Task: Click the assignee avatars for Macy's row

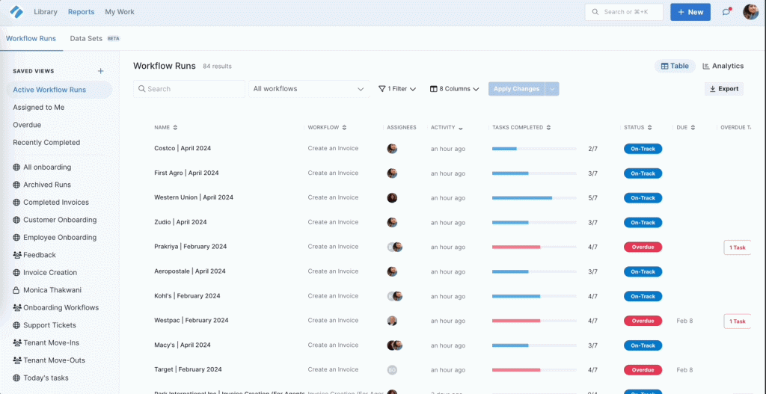Action: click(395, 345)
